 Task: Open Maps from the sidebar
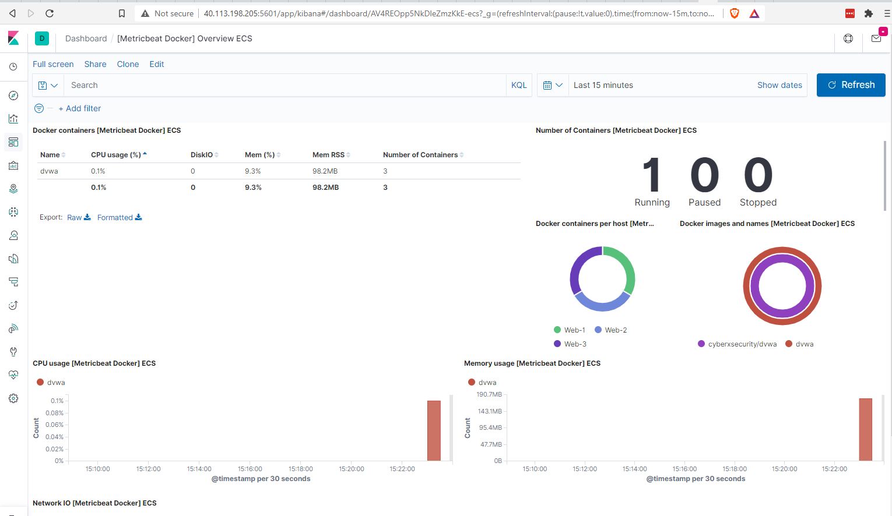(x=13, y=189)
